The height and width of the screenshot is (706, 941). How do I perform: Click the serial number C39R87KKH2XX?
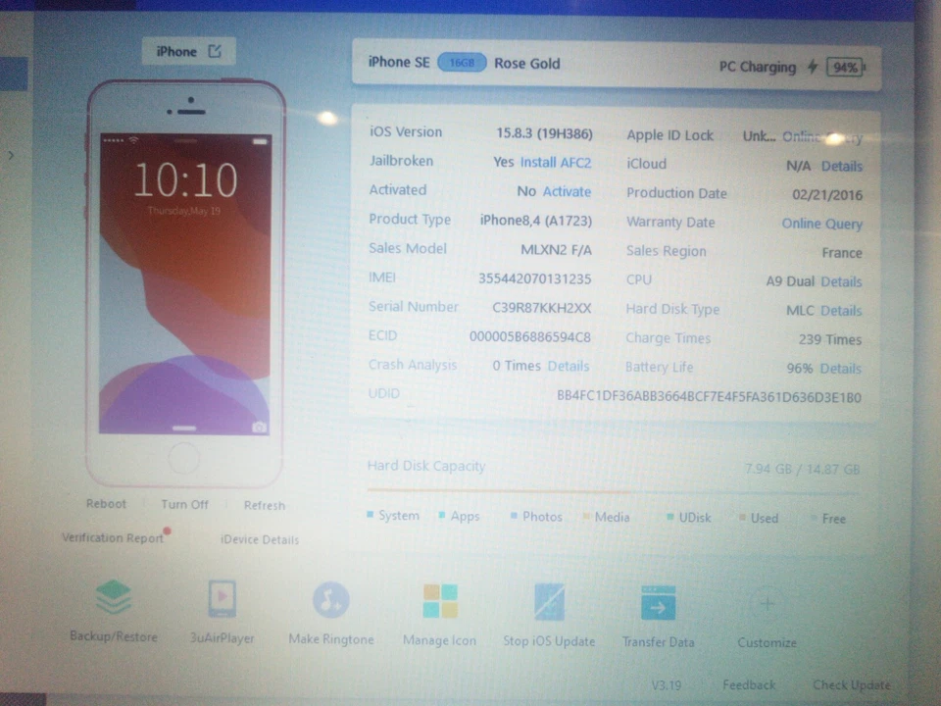(x=542, y=308)
